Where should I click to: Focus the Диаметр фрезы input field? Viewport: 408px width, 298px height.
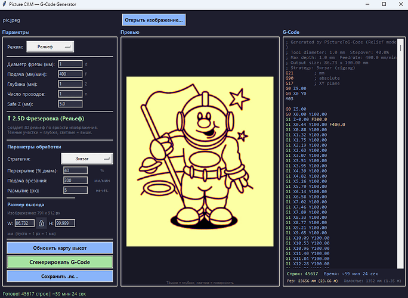[x=70, y=64]
